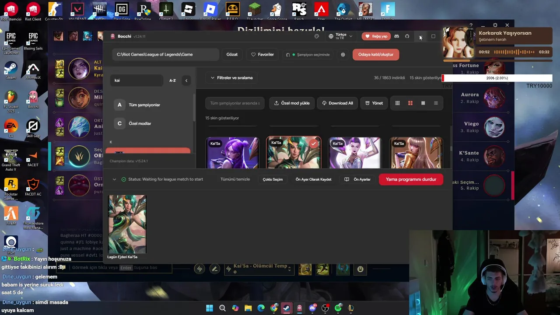Collapse the status section chevron
The image size is (560, 315).
point(114,179)
